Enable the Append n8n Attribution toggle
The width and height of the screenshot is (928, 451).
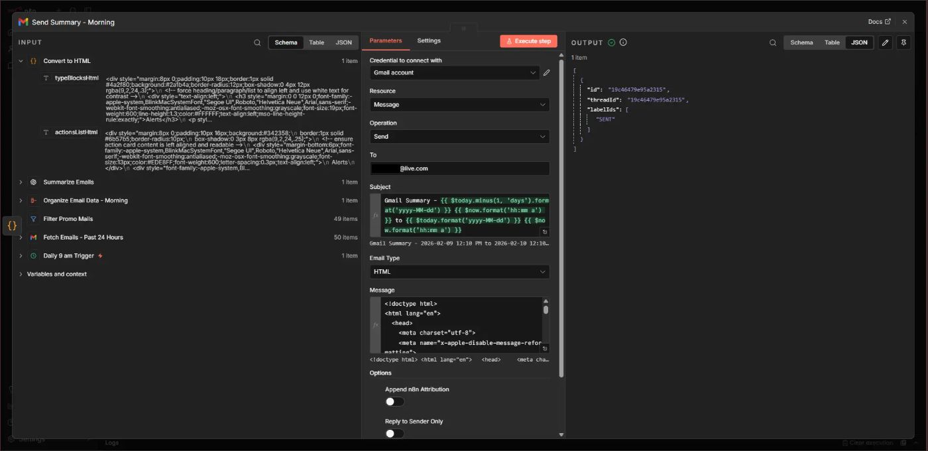click(x=394, y=401)
